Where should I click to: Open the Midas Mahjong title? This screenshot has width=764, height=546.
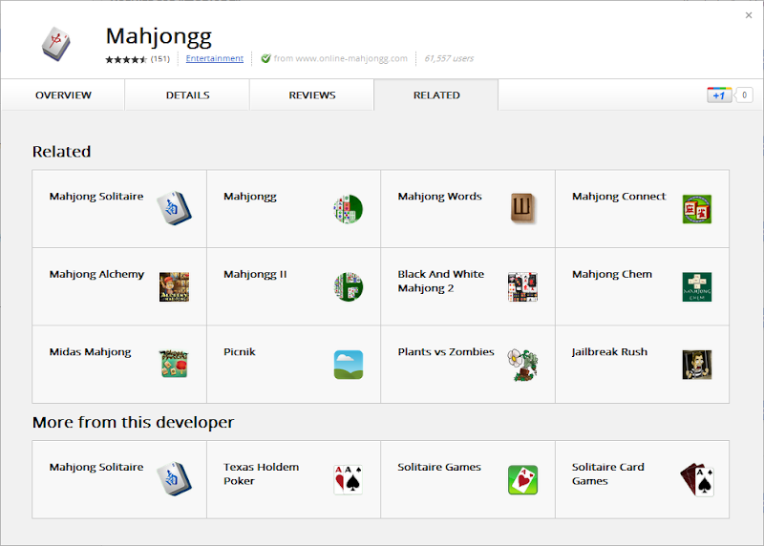90,352
